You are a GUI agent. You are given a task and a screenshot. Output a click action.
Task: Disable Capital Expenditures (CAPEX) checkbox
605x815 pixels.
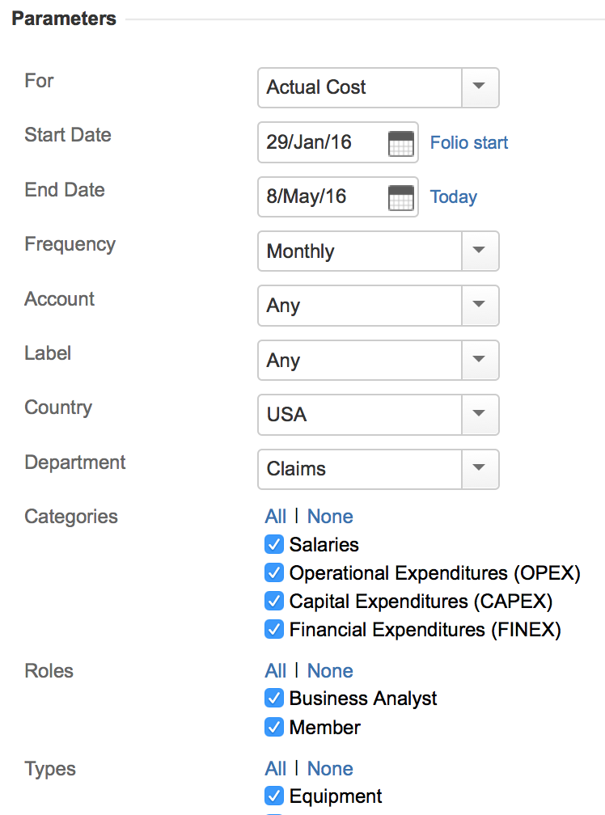pyautogui.click(x=274, y=601)
